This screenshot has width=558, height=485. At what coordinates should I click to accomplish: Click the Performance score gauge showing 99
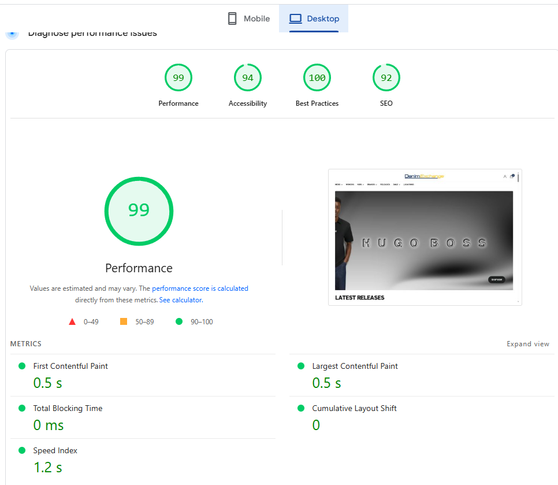click(x=178, y=78)
